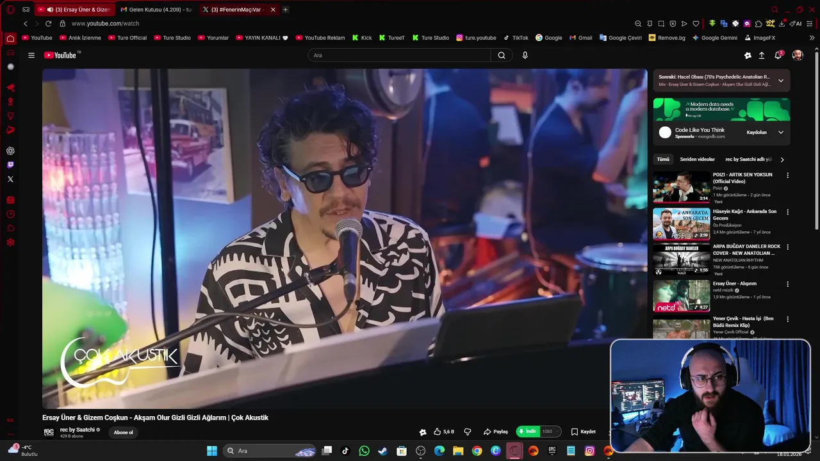Show hidden bookmarks with double chevron

[812, 38]
